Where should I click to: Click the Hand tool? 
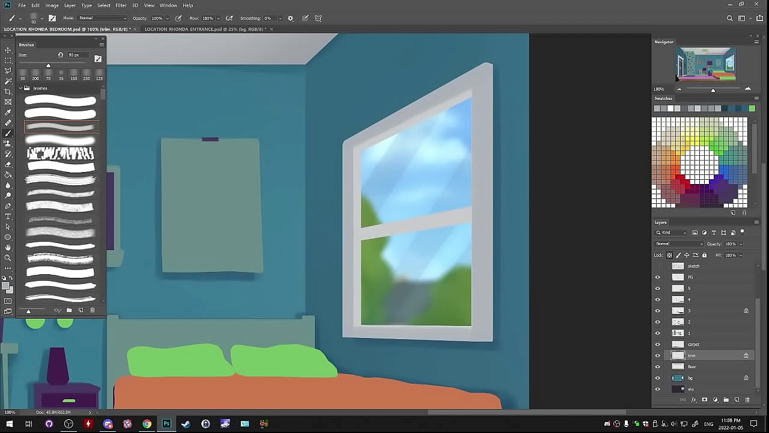coord(8,248)
